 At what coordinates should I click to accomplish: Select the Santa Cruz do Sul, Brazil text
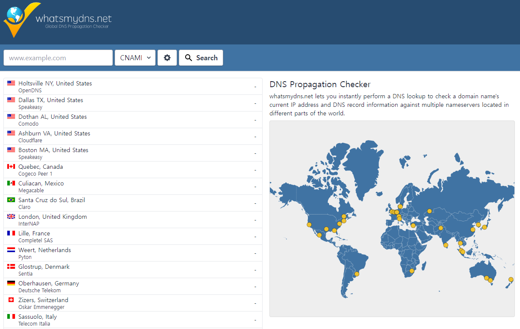52,200
